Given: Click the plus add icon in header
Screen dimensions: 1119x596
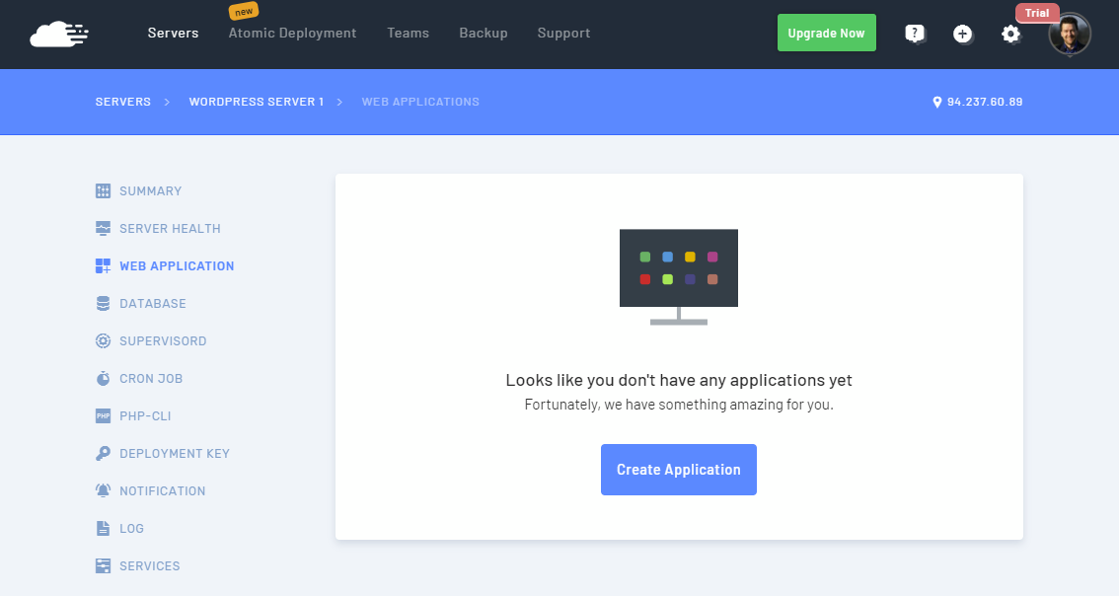Looking at the screenshot, I should 962,34.
